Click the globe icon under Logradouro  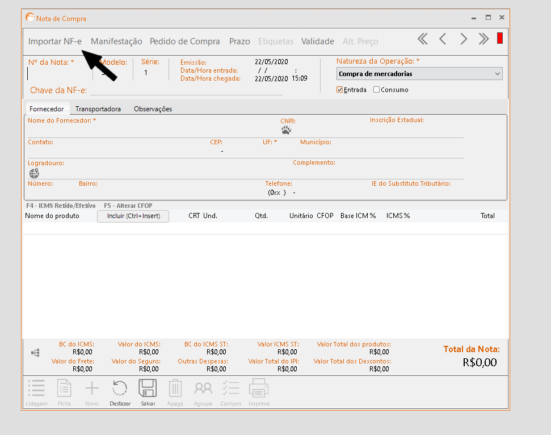(34, 173)
